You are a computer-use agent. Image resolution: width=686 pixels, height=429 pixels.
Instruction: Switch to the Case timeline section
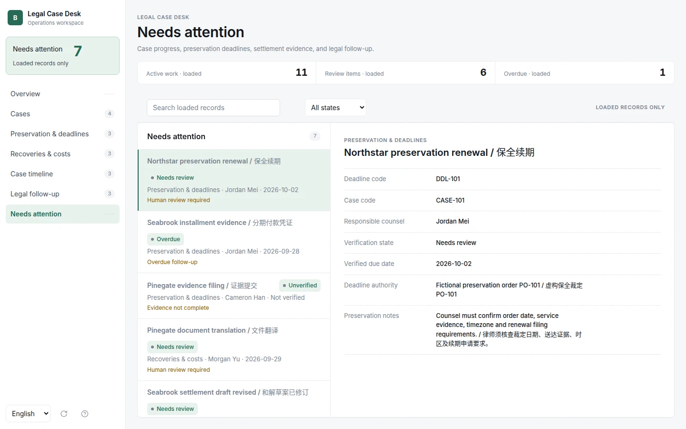tap(62, 174)
